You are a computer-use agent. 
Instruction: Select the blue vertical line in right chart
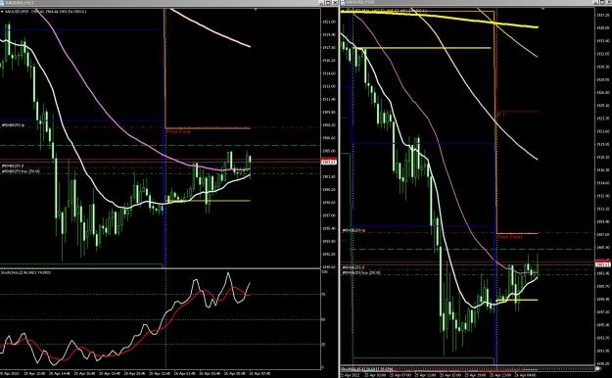tap(495, 297)
